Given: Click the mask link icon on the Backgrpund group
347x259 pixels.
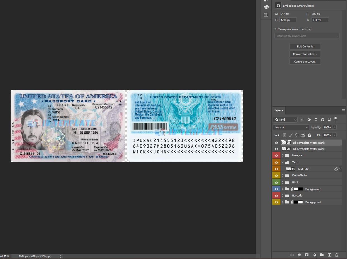Looking at the screenshot, I should tap(292, 202).
